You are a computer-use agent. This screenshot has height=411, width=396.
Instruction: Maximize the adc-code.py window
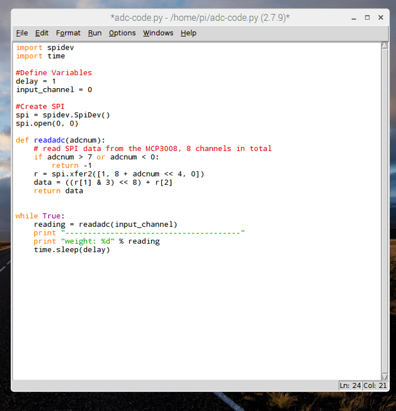point(367,18)
